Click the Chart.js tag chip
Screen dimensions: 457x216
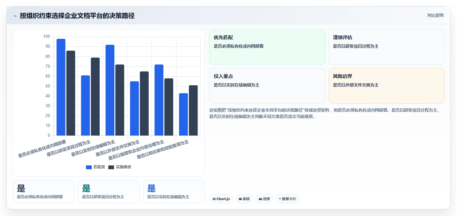(221, 199)
